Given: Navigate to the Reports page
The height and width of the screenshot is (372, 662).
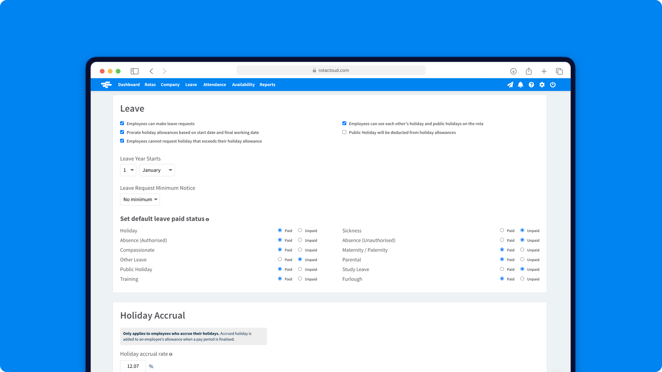Looking at the screenshot, I should coord(267,84).
